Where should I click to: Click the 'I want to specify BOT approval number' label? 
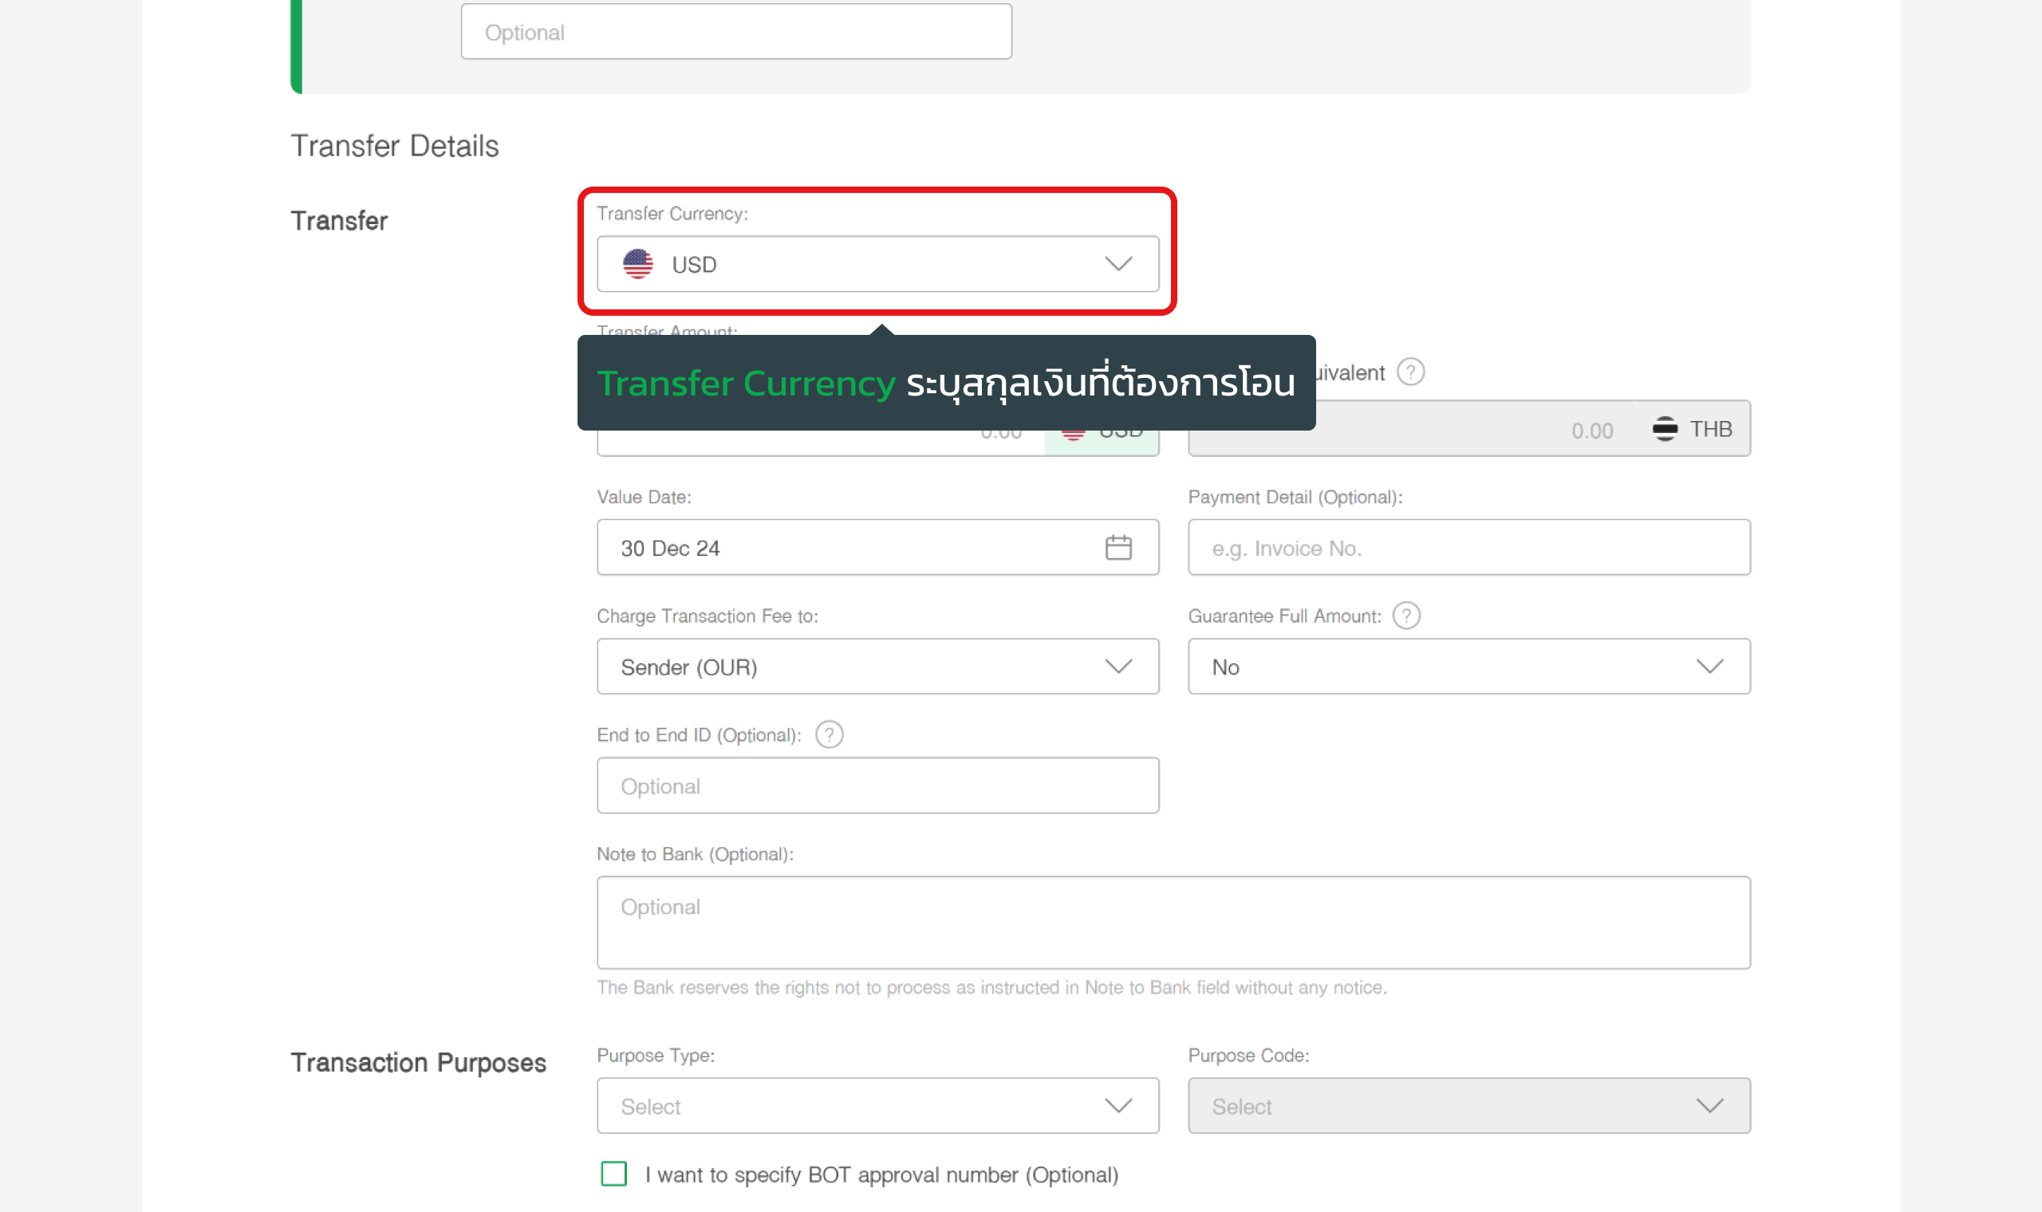click(881, 1175)
